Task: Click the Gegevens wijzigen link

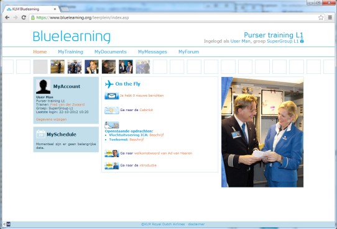Action: (x=52, y=119)
